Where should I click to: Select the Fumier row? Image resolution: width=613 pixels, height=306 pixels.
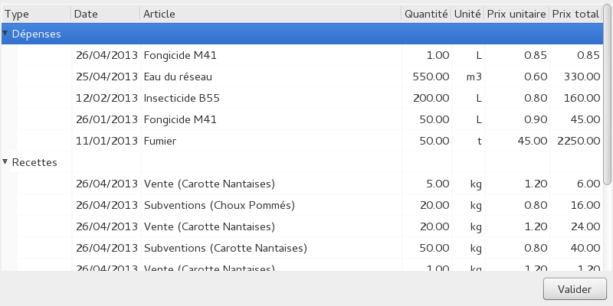[x=302, y=141]
